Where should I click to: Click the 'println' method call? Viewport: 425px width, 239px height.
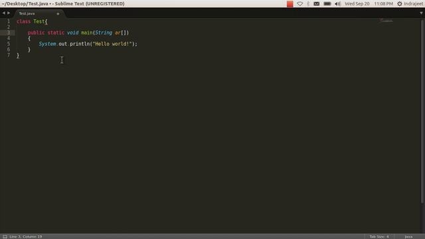pyautogui.click(x=80, y=44)
